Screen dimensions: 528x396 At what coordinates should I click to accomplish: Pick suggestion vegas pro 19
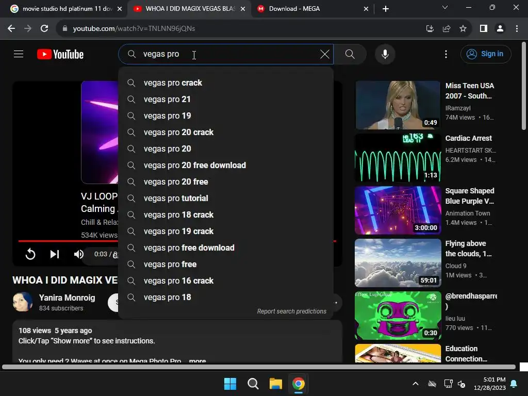pyautogui.click(x=226, y=116)
